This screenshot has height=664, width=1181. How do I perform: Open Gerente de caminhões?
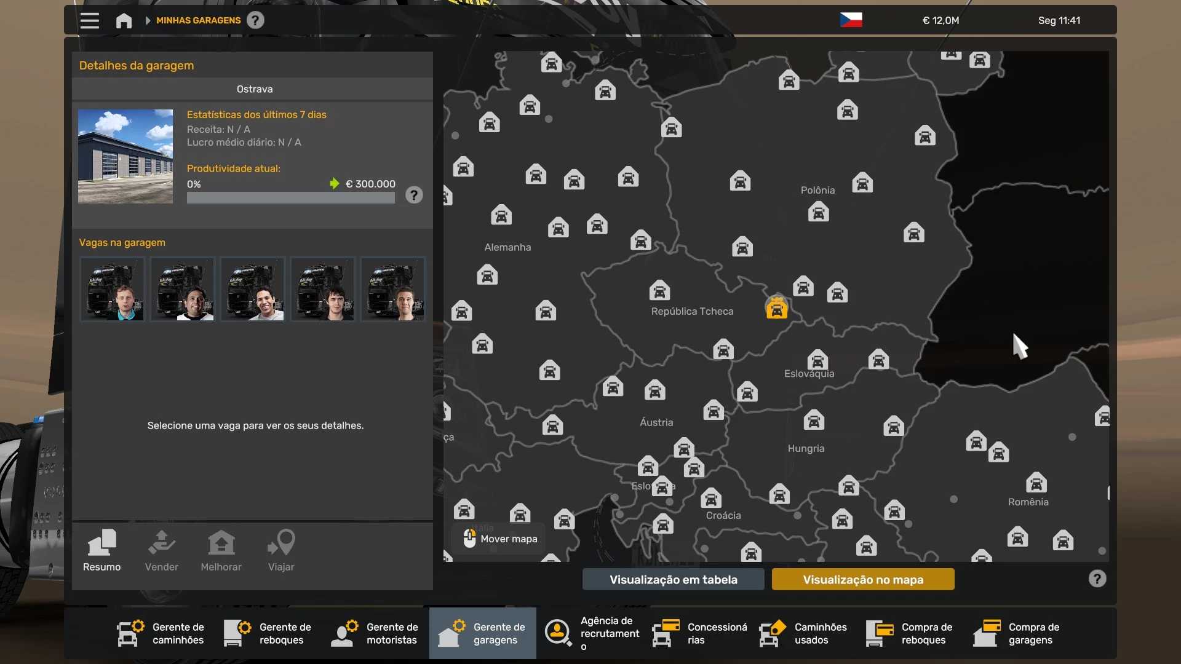161,633
